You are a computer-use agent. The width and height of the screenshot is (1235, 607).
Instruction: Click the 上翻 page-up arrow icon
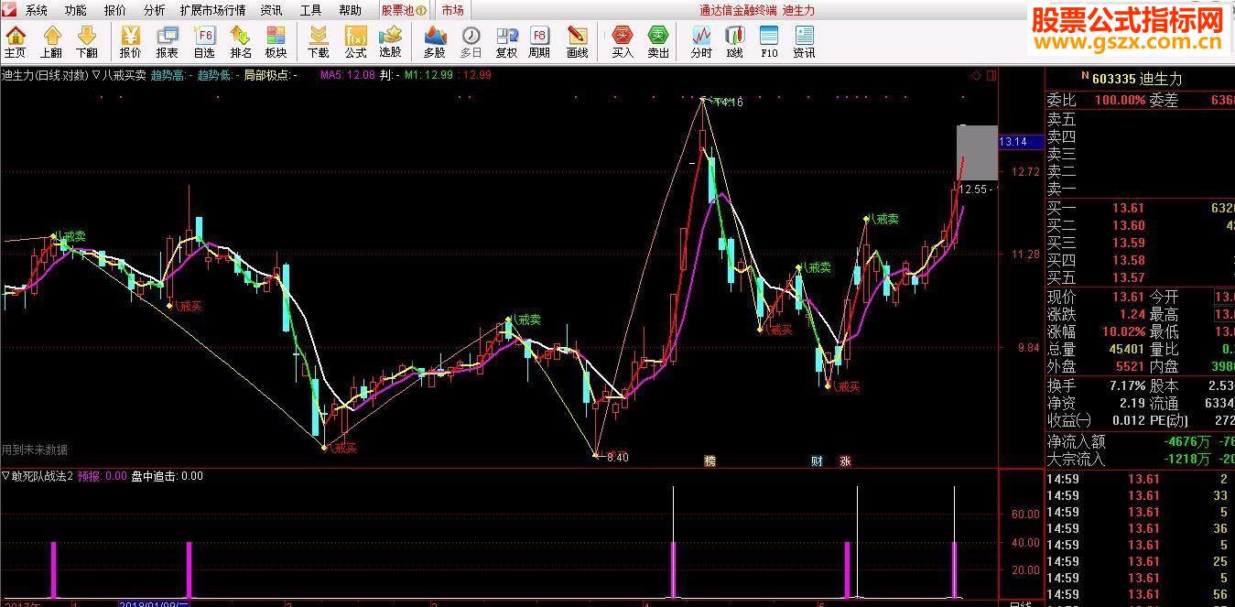coord(51,41)
